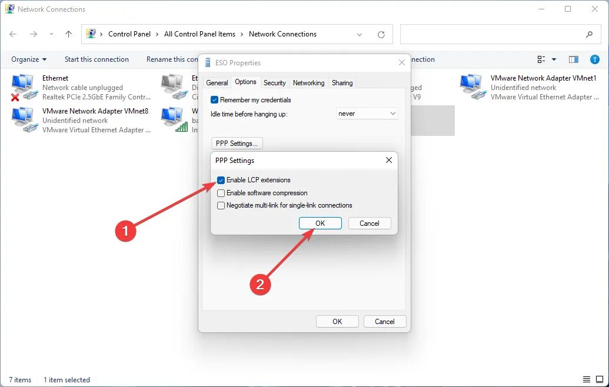
Task: Open Idle time before hanging up dropdown
Action: point(367,114)
